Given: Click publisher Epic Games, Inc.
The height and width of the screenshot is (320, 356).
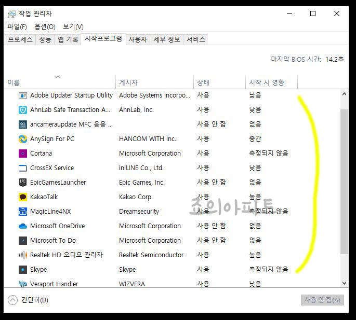Looking at the screenshot, I should tap(142, 183).
